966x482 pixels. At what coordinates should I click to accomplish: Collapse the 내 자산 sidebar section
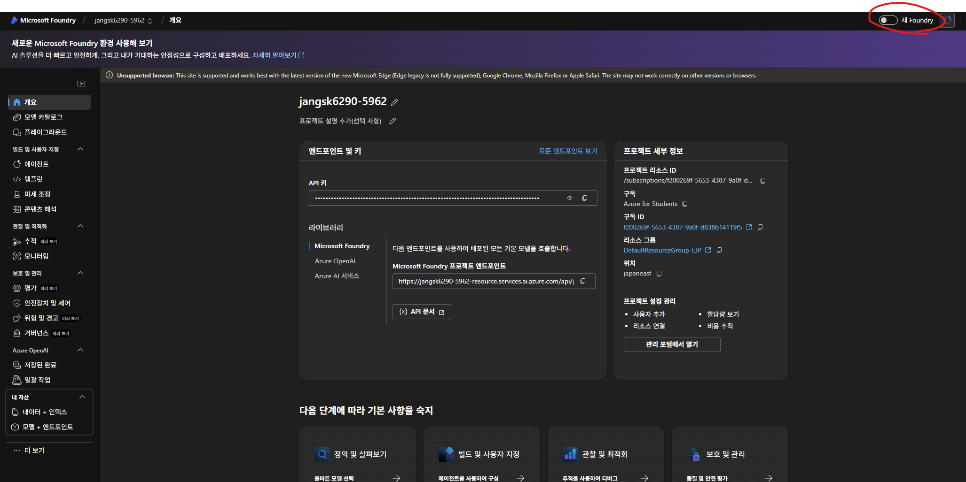point(82,397)
